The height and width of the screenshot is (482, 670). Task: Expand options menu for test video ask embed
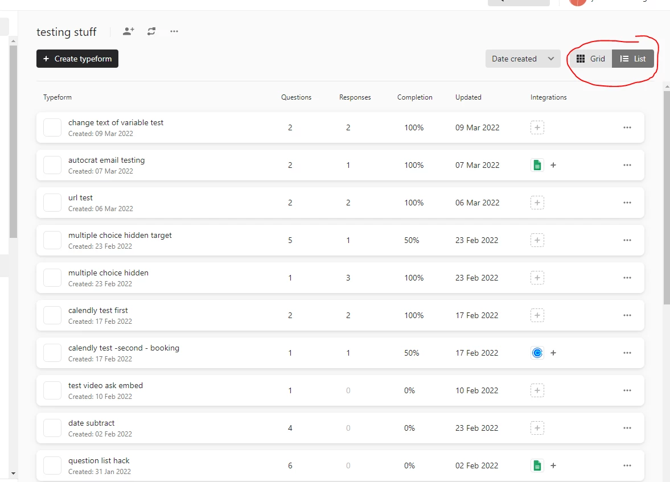click(627, 390)
